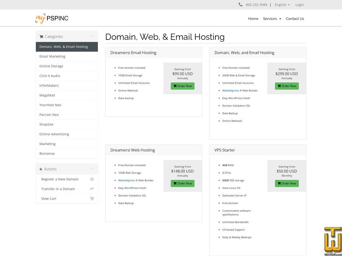Select the MegaMail category

(x=67, y=96)
